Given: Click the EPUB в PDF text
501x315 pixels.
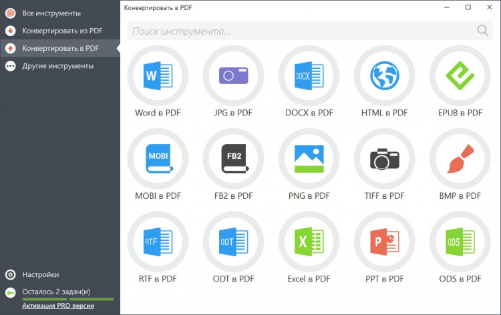Looking at the screenshot, I should point(460,113).
